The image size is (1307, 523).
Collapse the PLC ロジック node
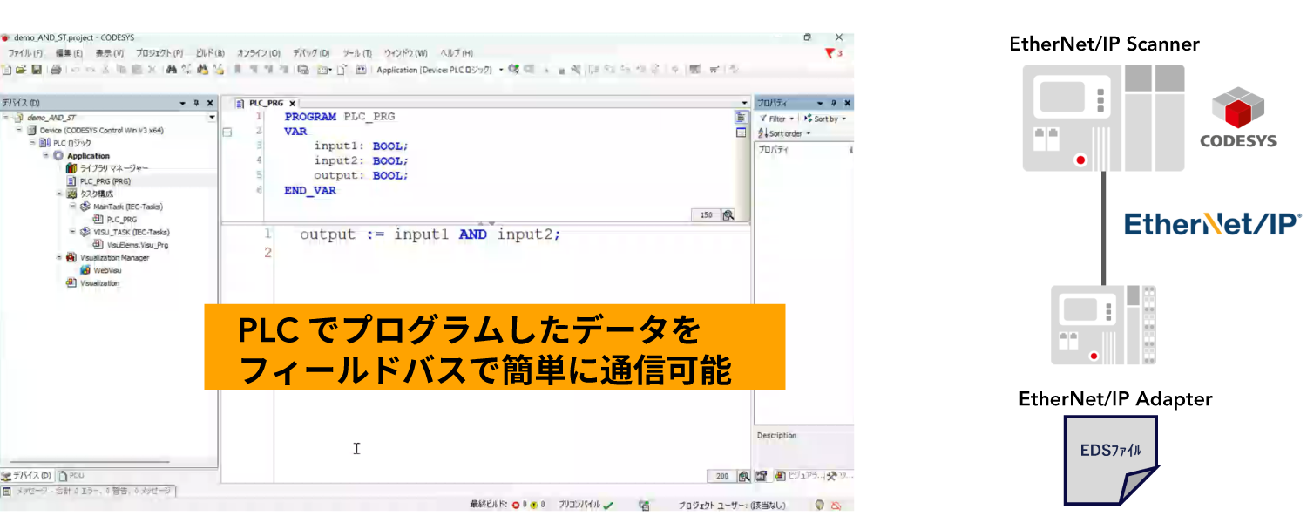tap(32, 142)
